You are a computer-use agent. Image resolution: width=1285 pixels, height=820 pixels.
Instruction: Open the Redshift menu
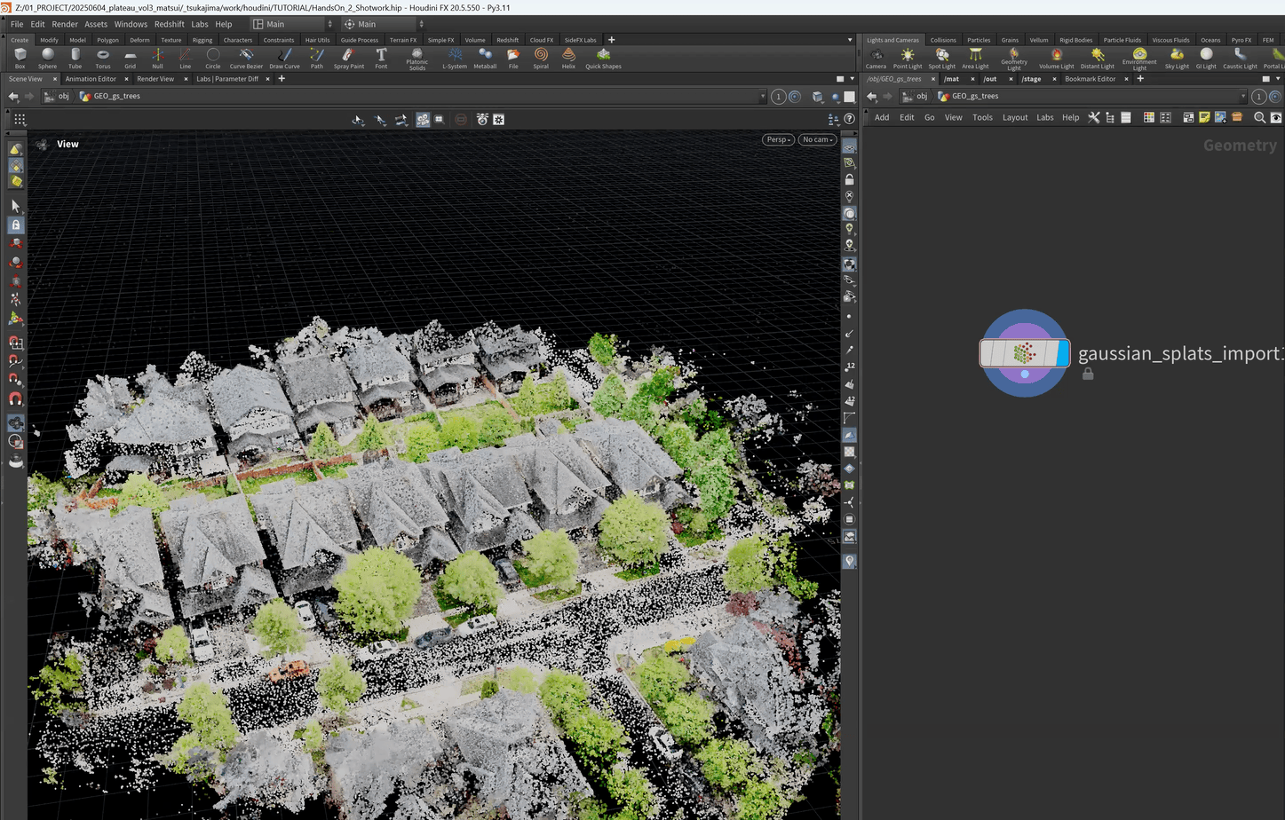(169, 24)
